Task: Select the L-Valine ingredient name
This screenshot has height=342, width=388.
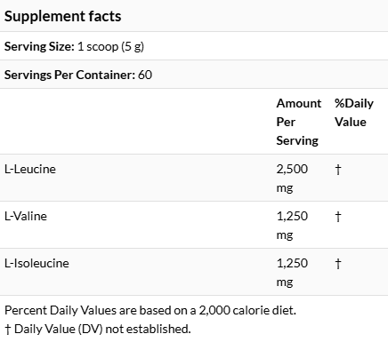Action: [26, 216]
